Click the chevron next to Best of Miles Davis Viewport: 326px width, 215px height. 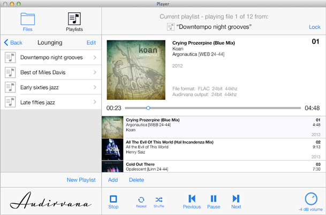[x=95, y=72]
